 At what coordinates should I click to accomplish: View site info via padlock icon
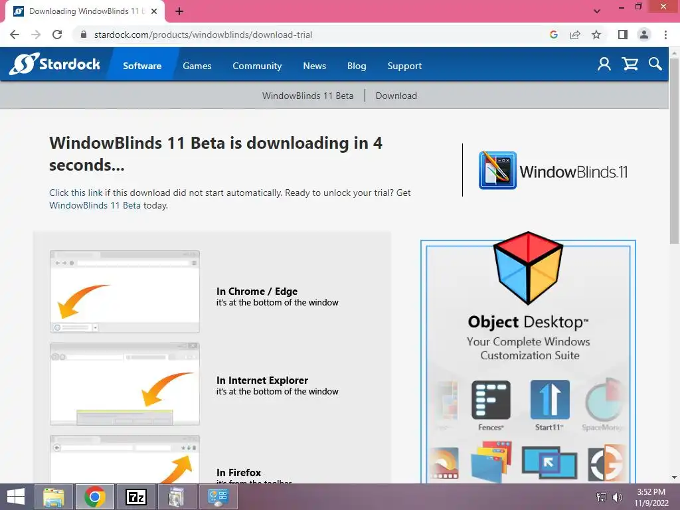pos(84,35)
